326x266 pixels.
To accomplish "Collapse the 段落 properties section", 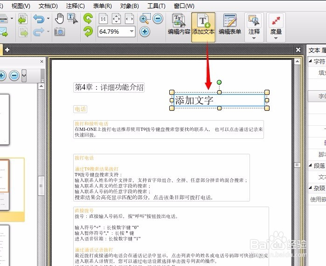I will coord(311,165).
